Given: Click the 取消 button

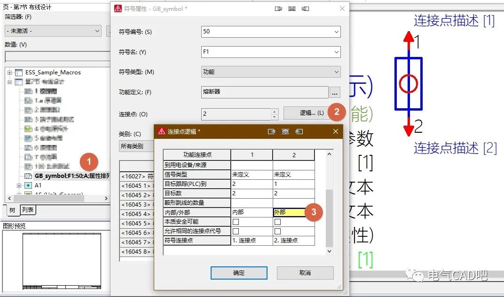Looking at the screenshot, I should [x=305, y=273].
